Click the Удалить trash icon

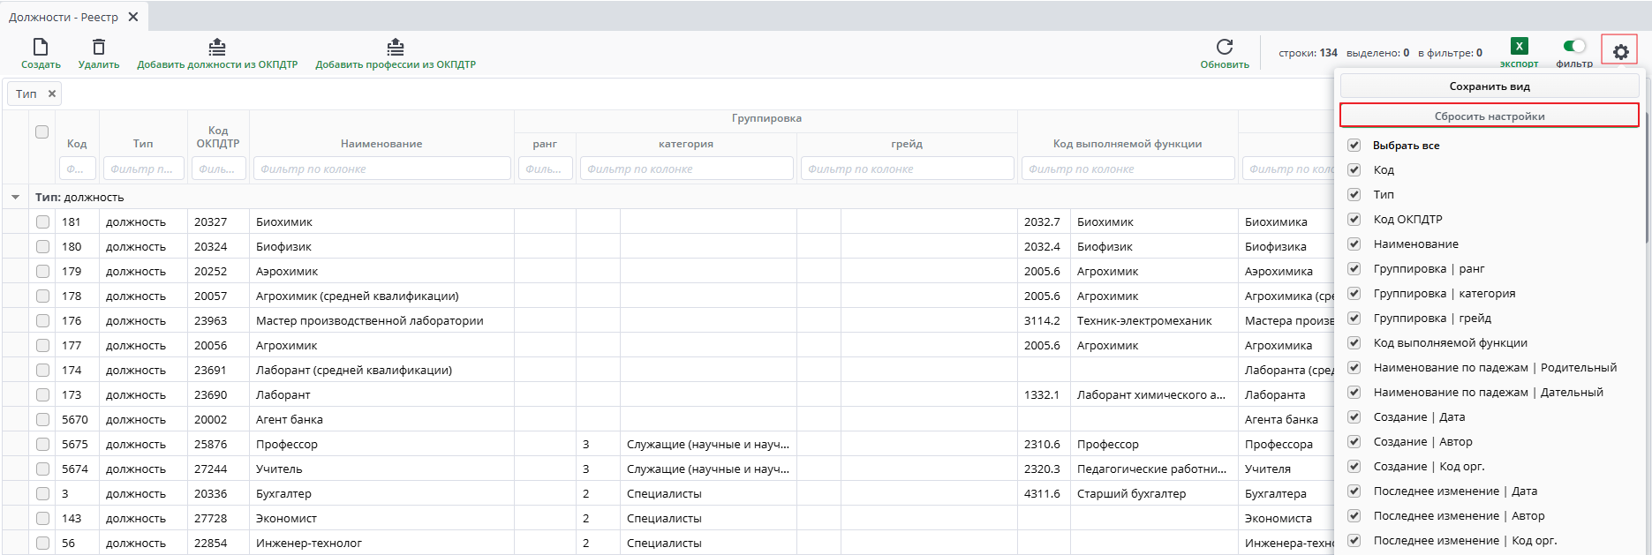[x=99, y=48]
